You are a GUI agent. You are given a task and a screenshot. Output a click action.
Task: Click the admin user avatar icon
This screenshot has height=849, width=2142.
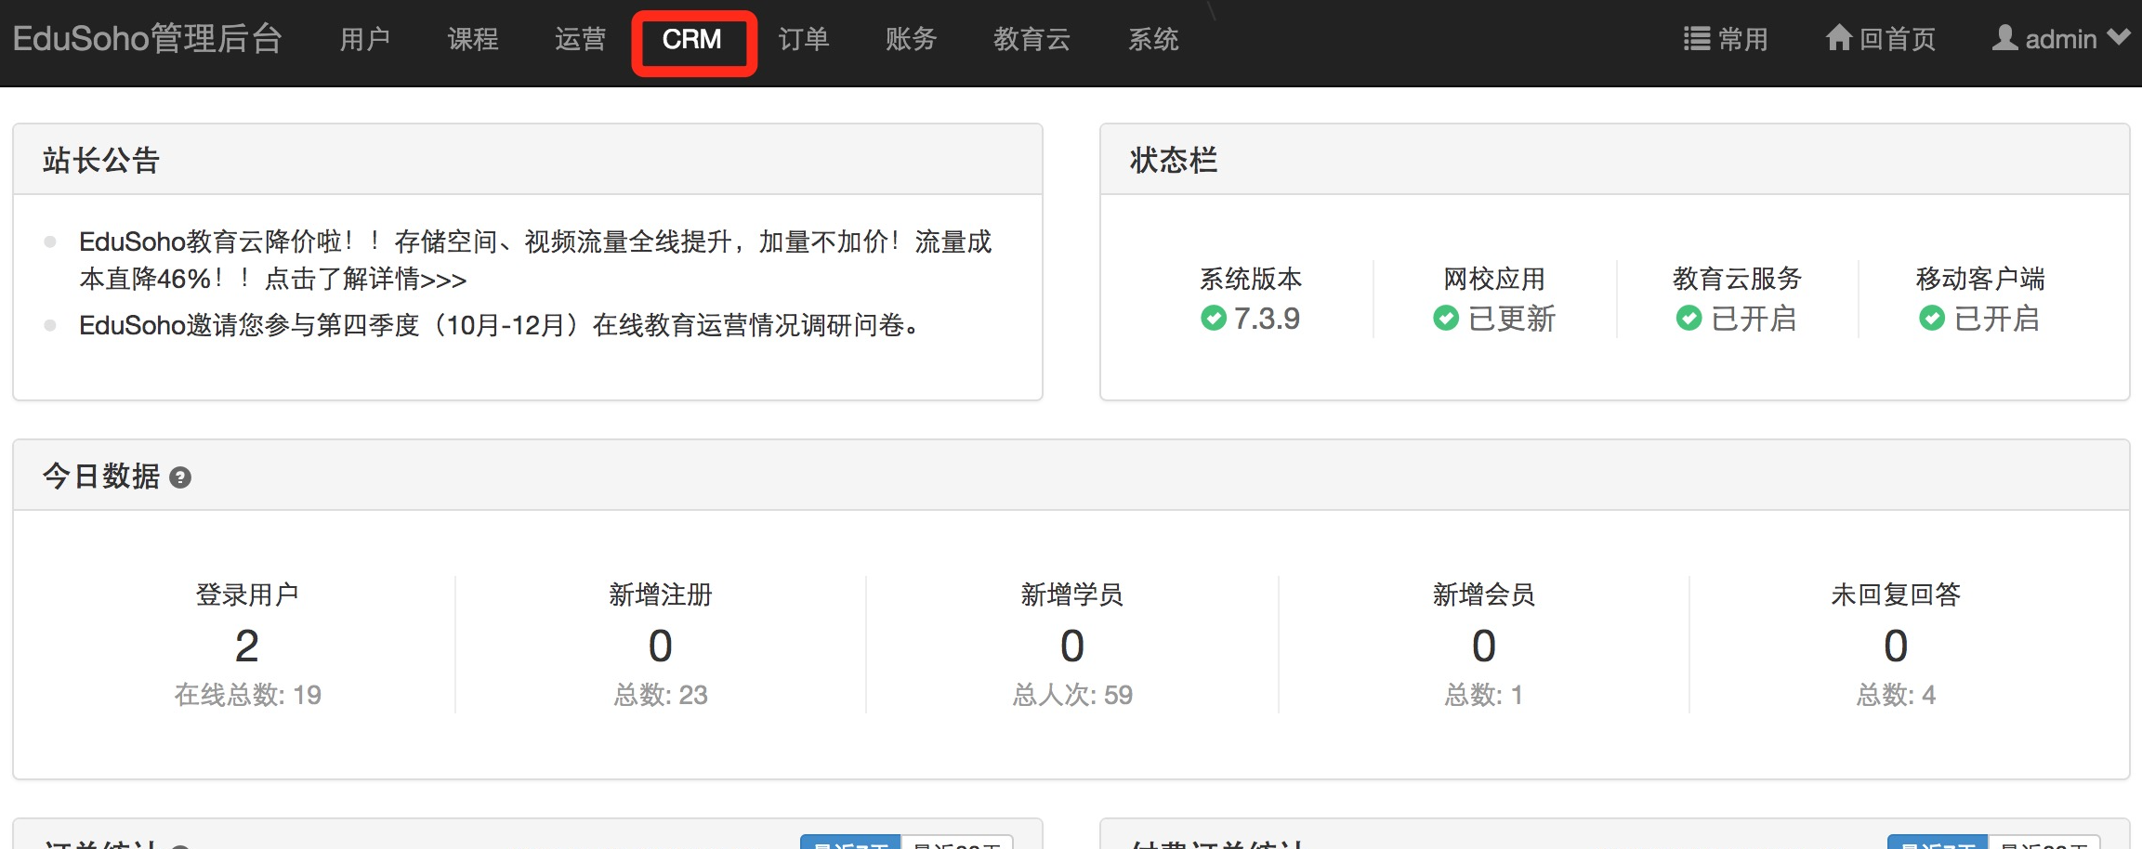click(x=2004, y=38)
